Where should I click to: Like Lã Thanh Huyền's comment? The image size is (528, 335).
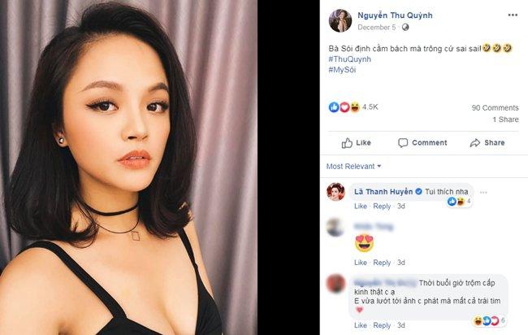(360, 207)
